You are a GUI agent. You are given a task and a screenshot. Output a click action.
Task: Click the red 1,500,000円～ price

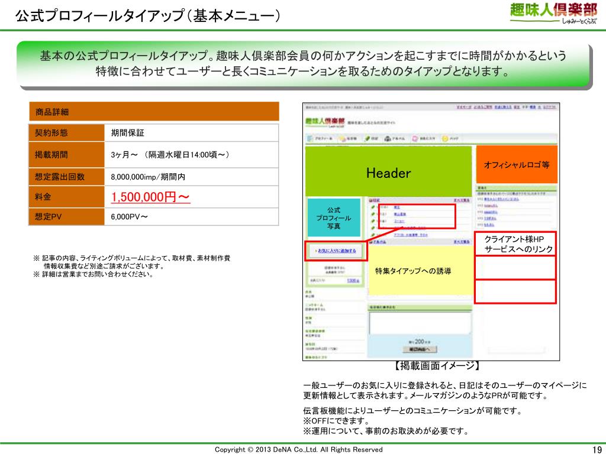pos(150,197)
